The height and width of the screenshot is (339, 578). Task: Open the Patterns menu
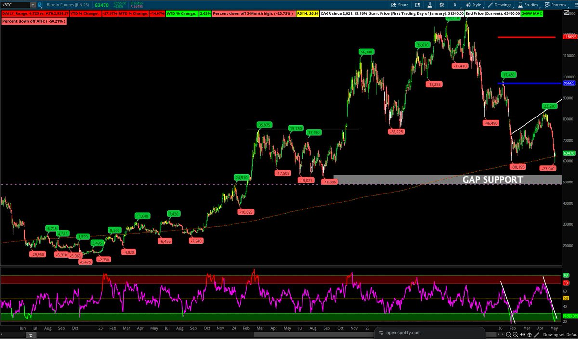point(557,5)
